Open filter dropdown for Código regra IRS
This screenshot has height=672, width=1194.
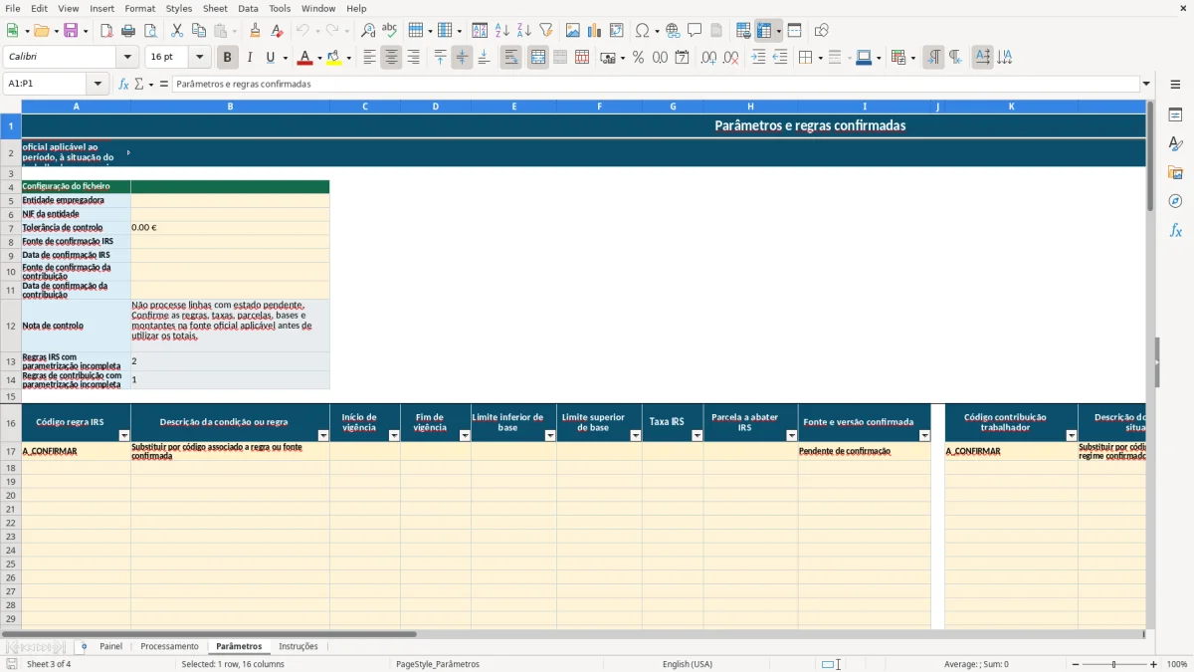[x=124, y=436]
